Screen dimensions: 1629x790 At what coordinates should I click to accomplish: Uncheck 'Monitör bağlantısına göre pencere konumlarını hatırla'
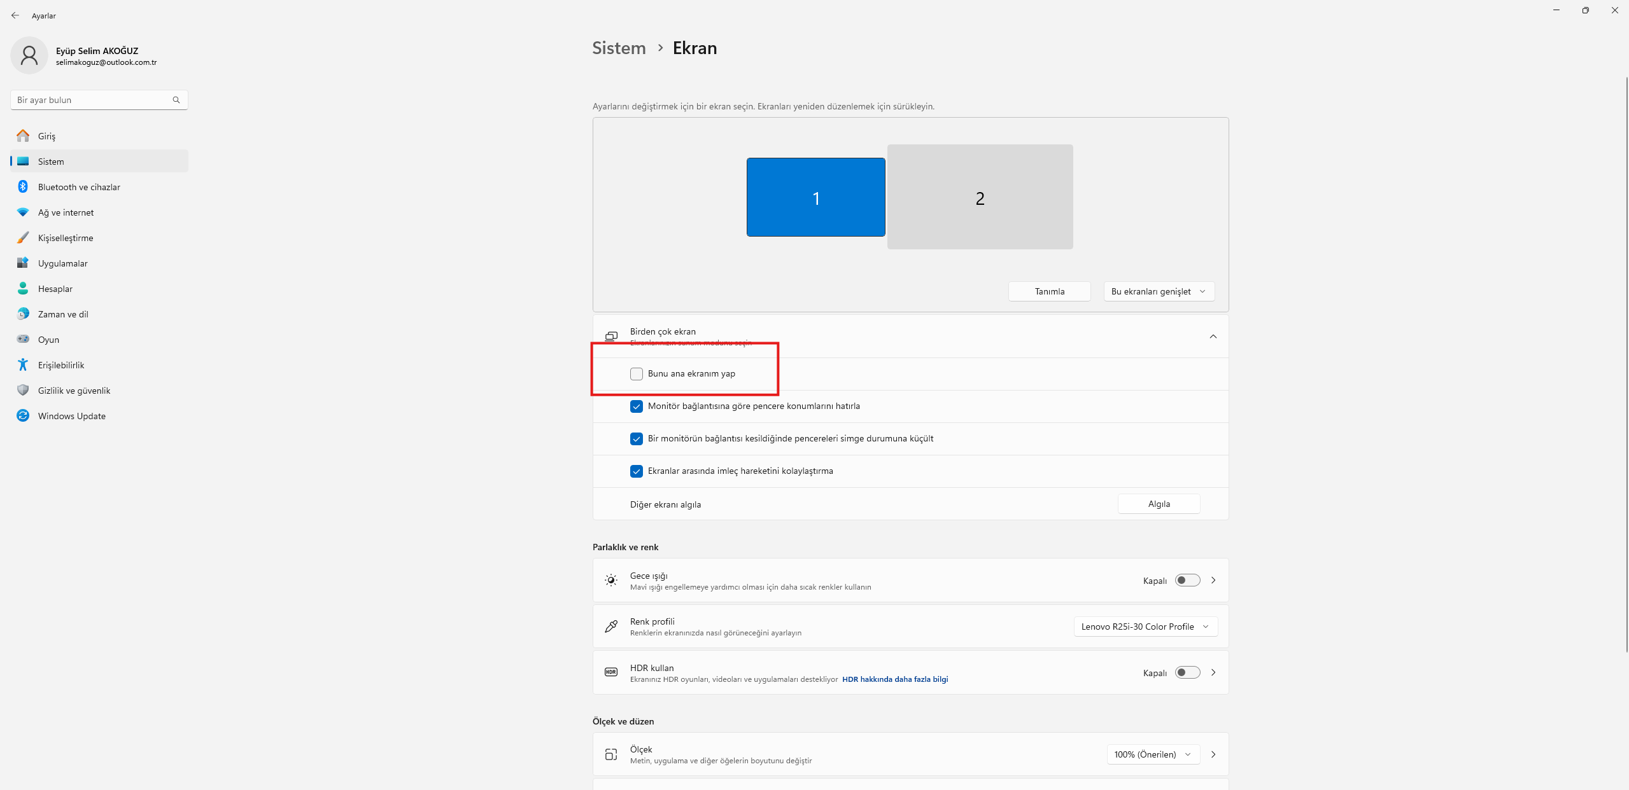click(x=637, y=406)
